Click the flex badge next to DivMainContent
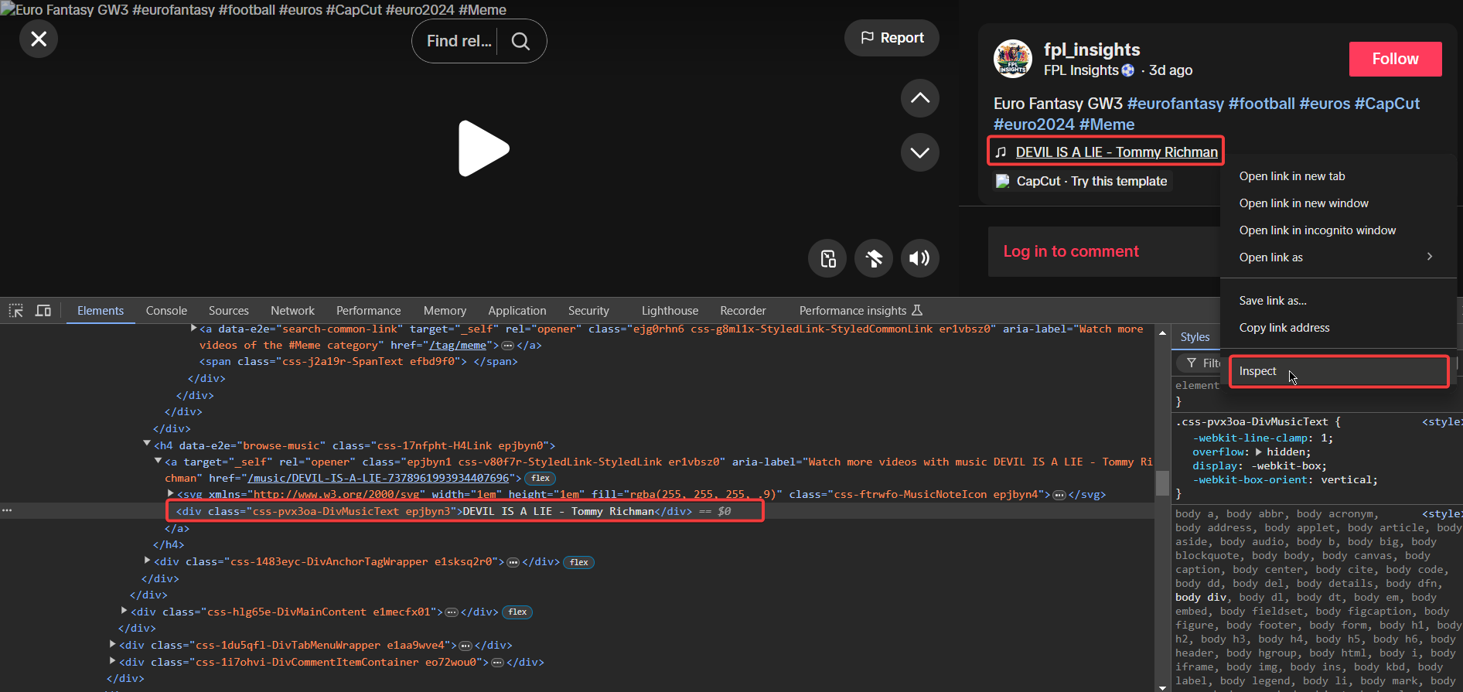This screenshot has height=692, width=1463. (517, 612)
